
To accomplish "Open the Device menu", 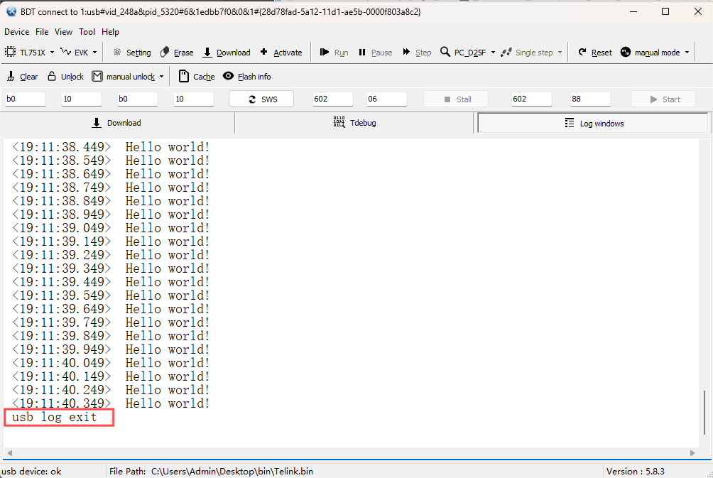I will pos(17,32).
